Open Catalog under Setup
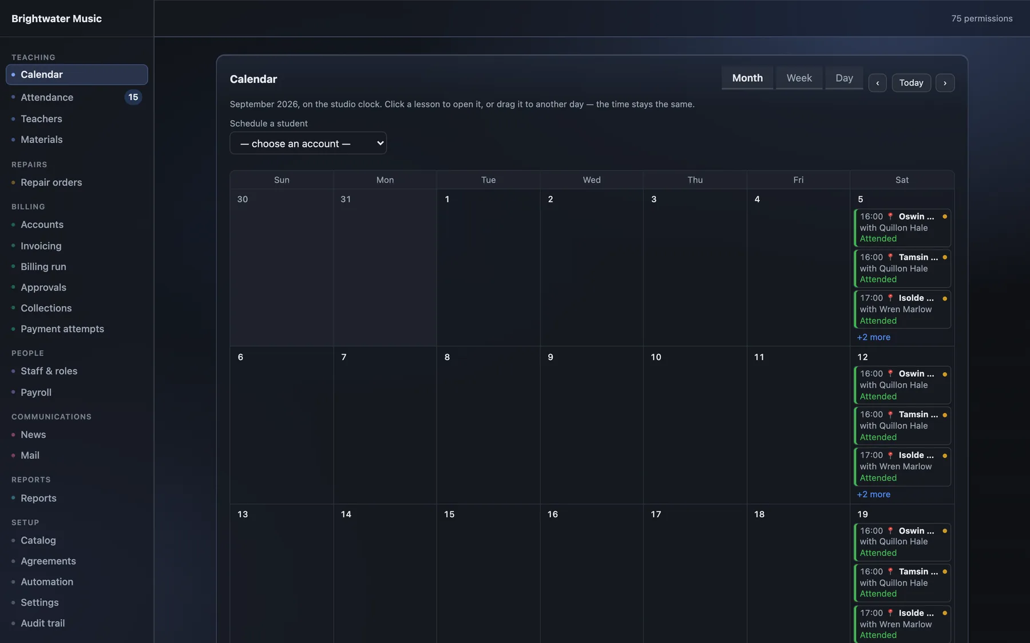The height and width of the screenshot is (643, 1030). point(77,540)
